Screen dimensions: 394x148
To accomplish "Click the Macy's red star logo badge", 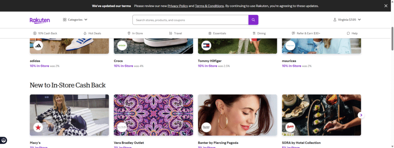I will pos(38,127).
